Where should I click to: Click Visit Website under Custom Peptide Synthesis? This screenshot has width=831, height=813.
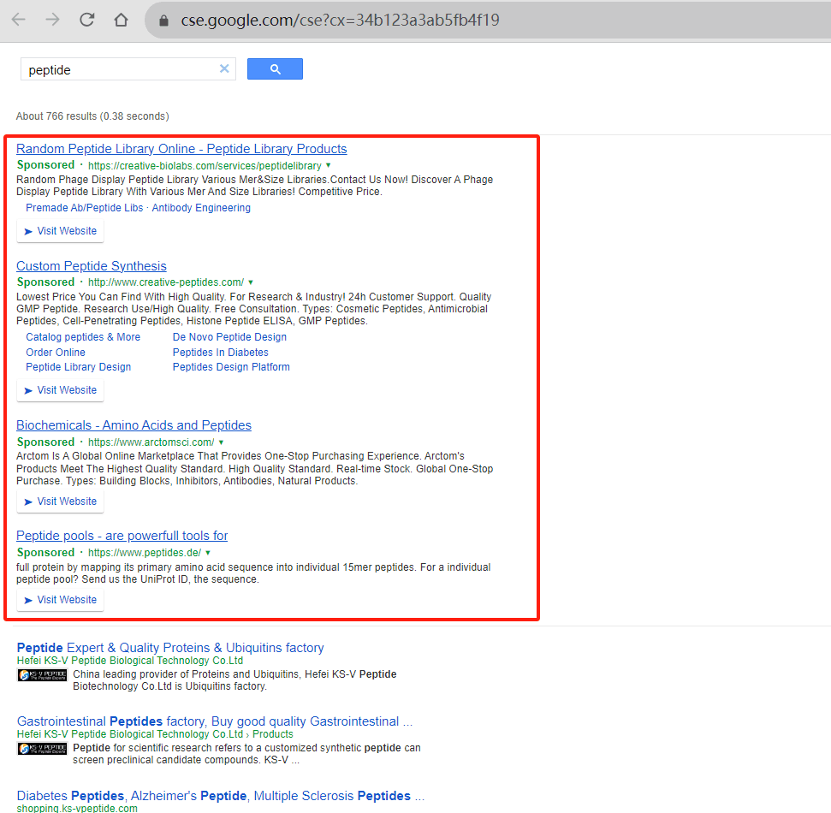pyautogui.click(x=61, y=390)
